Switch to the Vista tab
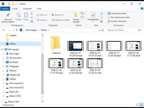Viewport: 144px width, 108px height. (x=39, y=9)
